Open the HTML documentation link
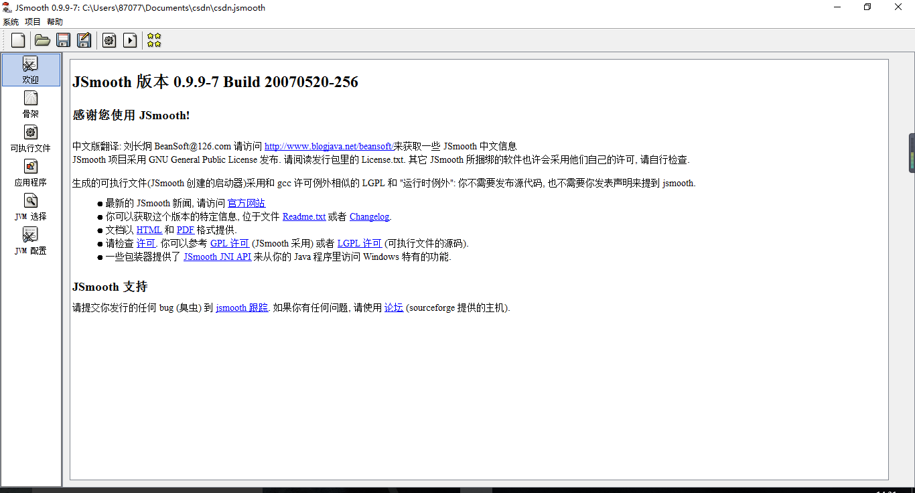This screenshot has width=915, height=493. tap(149, 230)
